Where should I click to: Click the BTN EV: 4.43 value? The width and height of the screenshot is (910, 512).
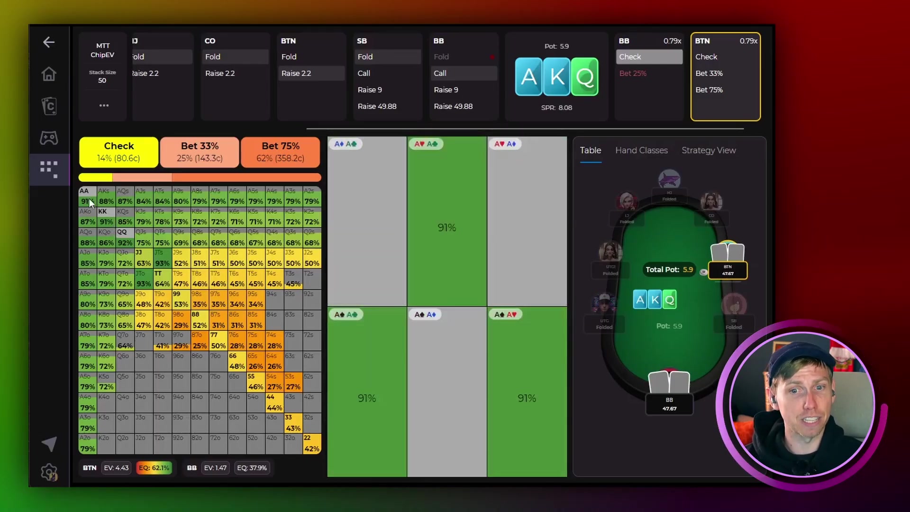point(116,468)
